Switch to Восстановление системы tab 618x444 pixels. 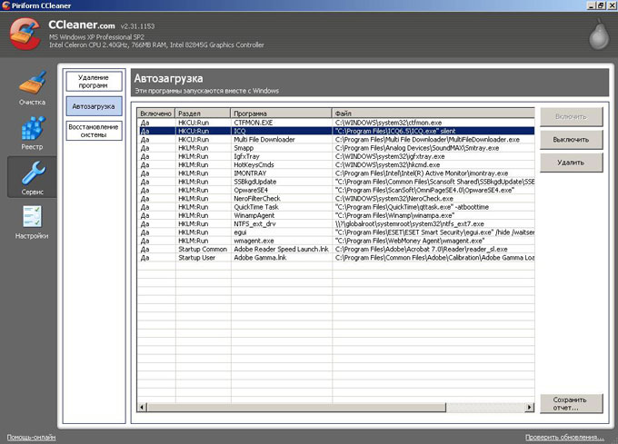[94, 131]
